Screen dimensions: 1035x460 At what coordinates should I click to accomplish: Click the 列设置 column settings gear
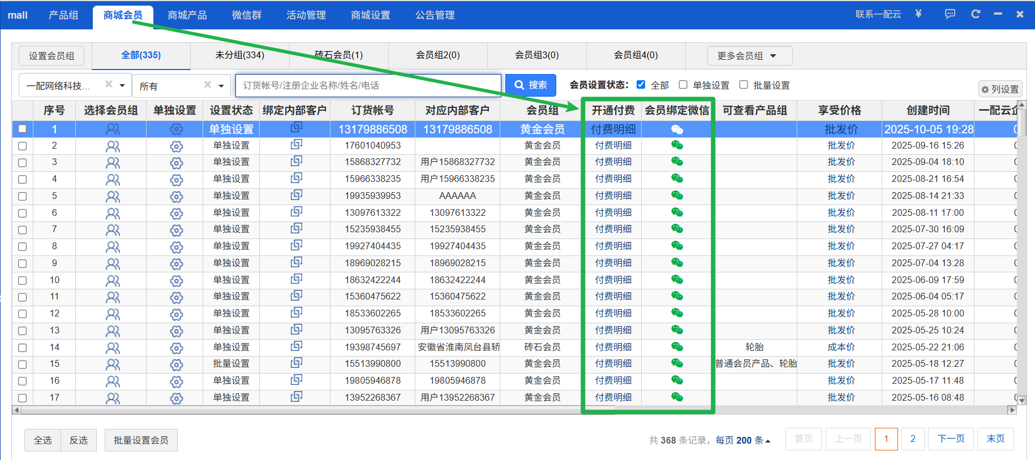1000,89
